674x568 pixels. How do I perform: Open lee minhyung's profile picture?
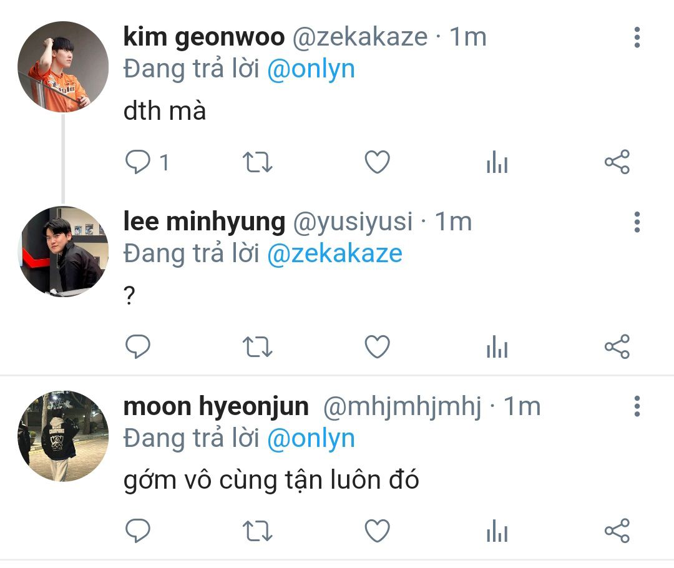pyautogui.click(x=63, y=251)
